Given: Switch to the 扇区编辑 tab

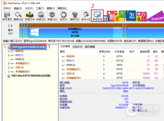Looking at the screenshot, I should point(89,47).
